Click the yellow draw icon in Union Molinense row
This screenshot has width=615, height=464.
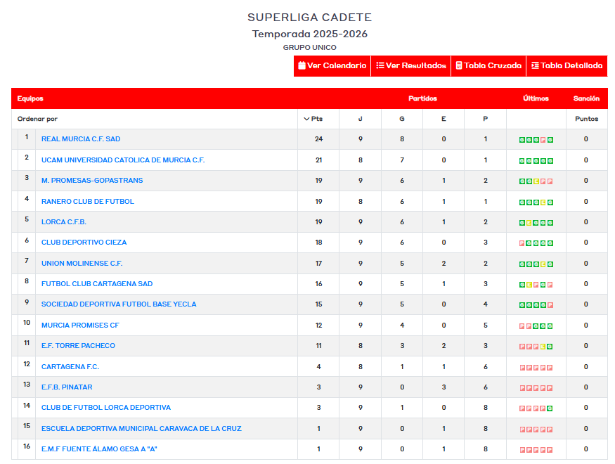click(543, 265)
